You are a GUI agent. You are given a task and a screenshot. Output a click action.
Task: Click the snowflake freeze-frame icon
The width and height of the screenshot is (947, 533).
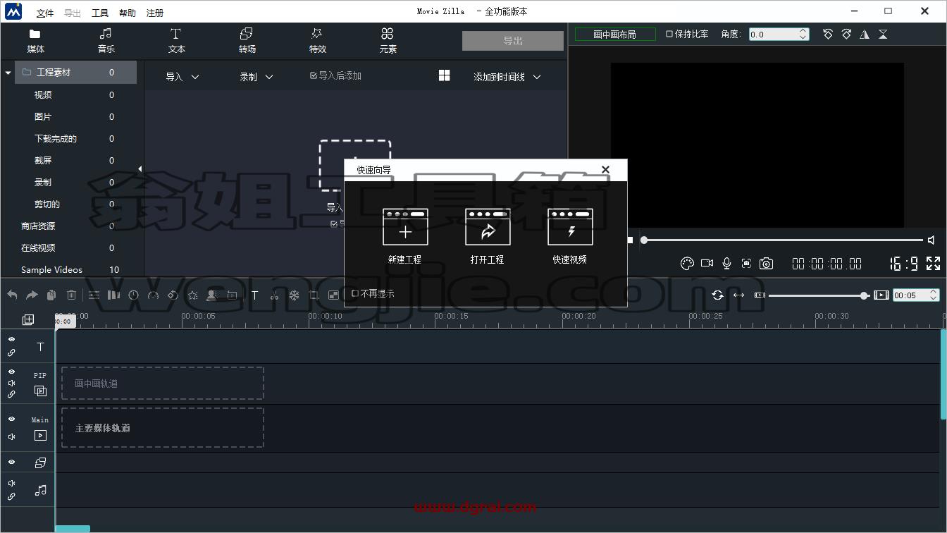(295, 295)
